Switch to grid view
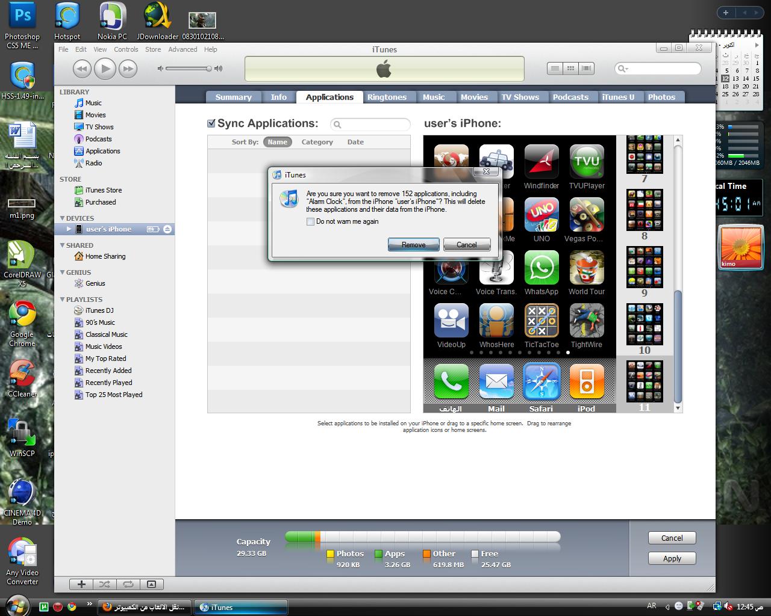This screenshot has width=771, height=616. 570,69
